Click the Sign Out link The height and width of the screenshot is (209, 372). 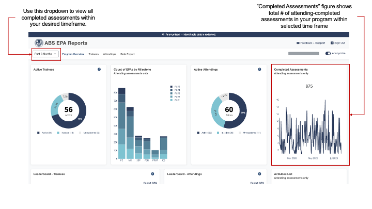coord(338,43)
